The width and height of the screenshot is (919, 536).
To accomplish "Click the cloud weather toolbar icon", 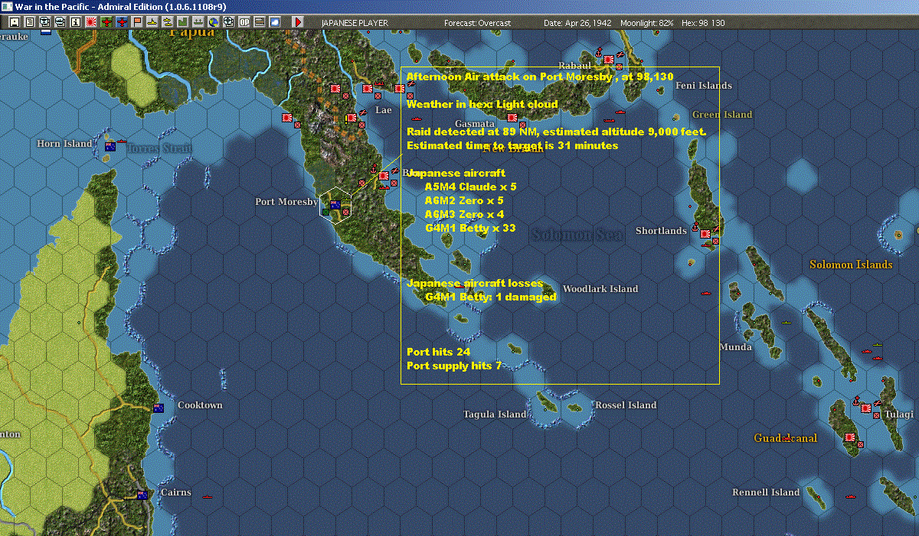I will [x=274, y=22].
